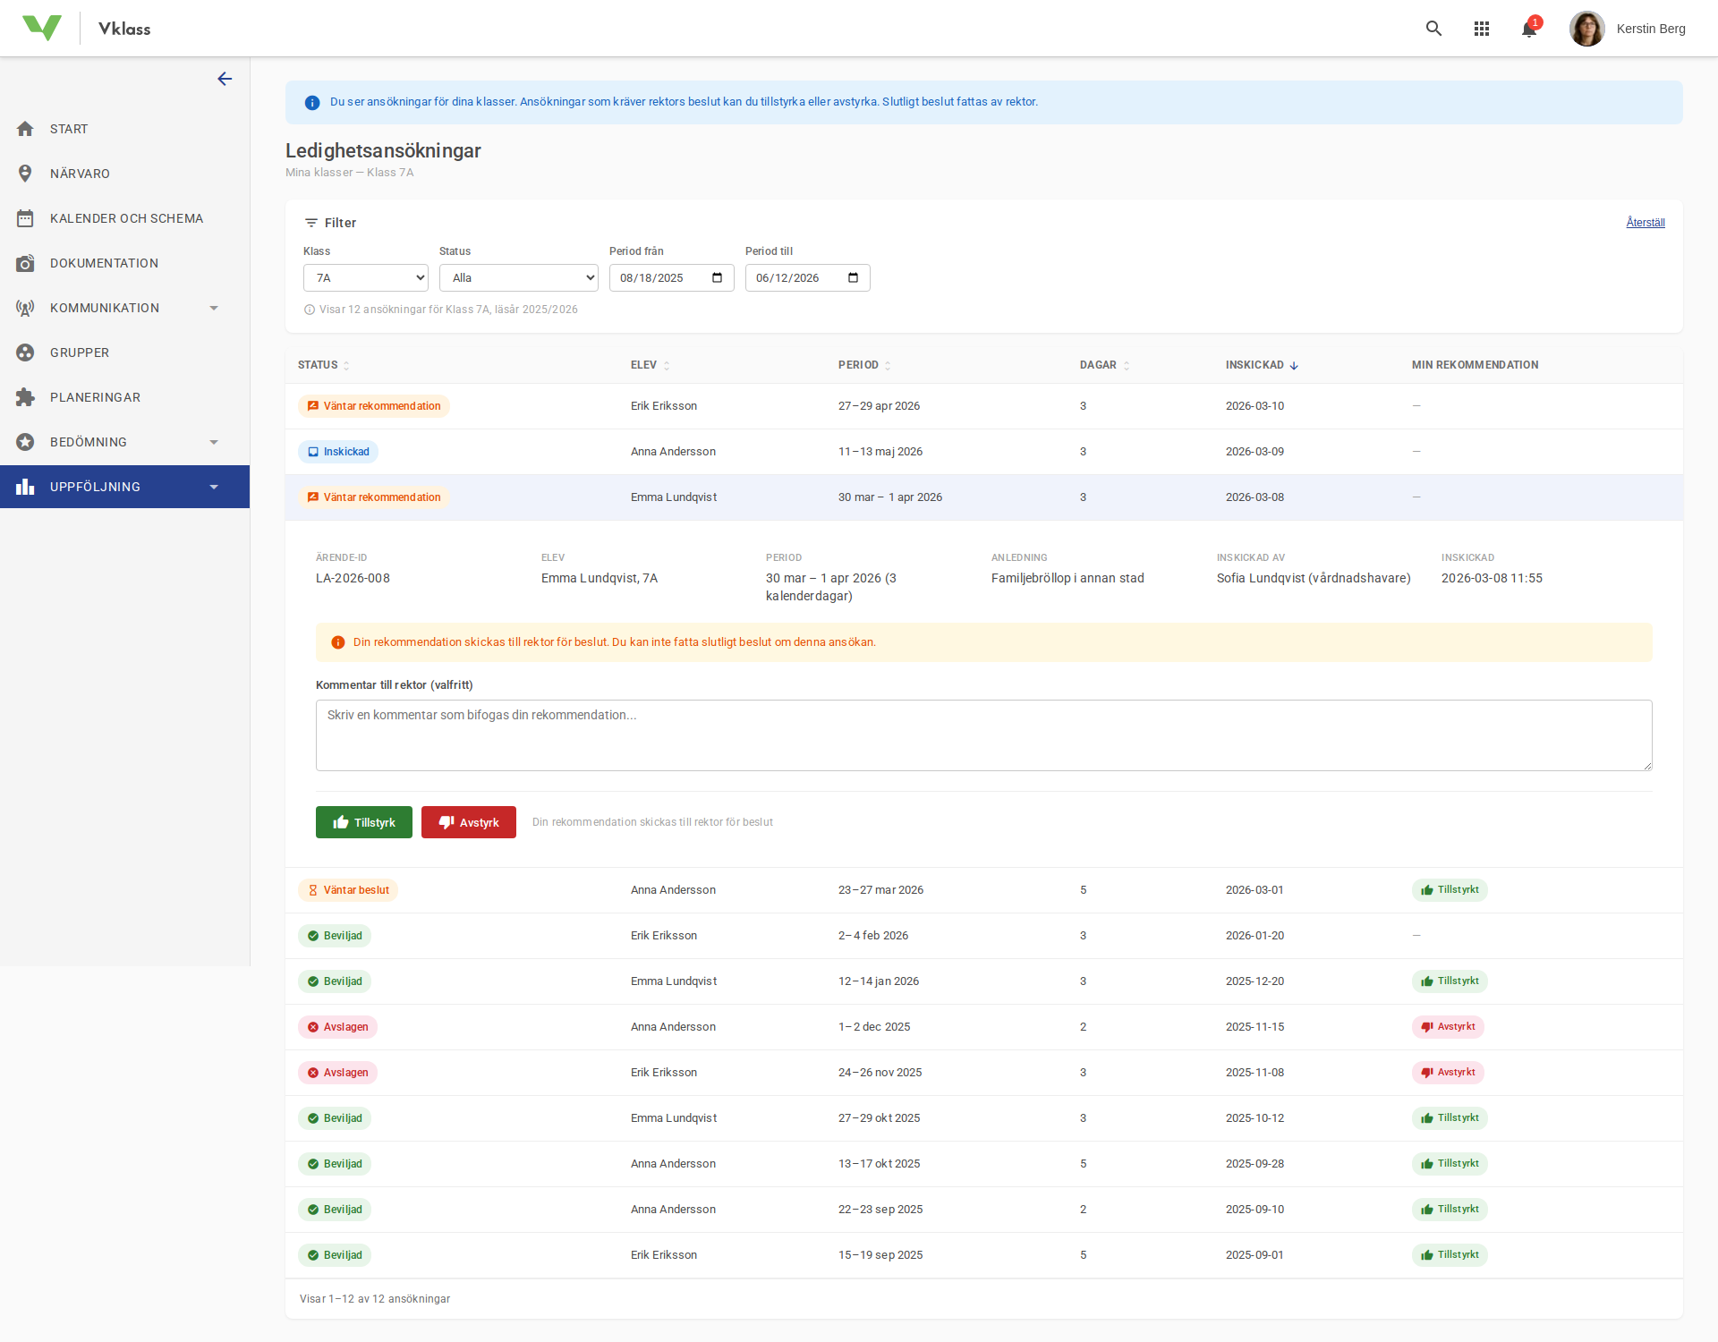Open the apps grid icon
This screenshot has height=1342, width=1718.
pos(1482,28)
